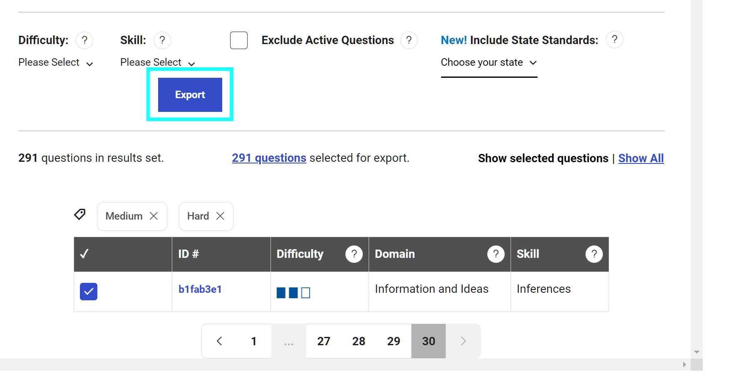Open the 291 questions selected link
Viewport: 729px width, 376px height.
click(x=269, y=158)
